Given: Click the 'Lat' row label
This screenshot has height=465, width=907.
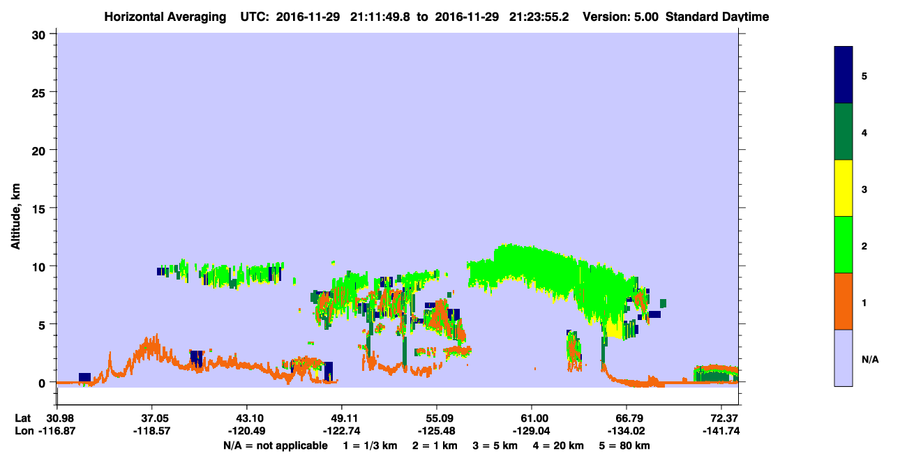Looking at the screenshot, I should tap(22, 418).
